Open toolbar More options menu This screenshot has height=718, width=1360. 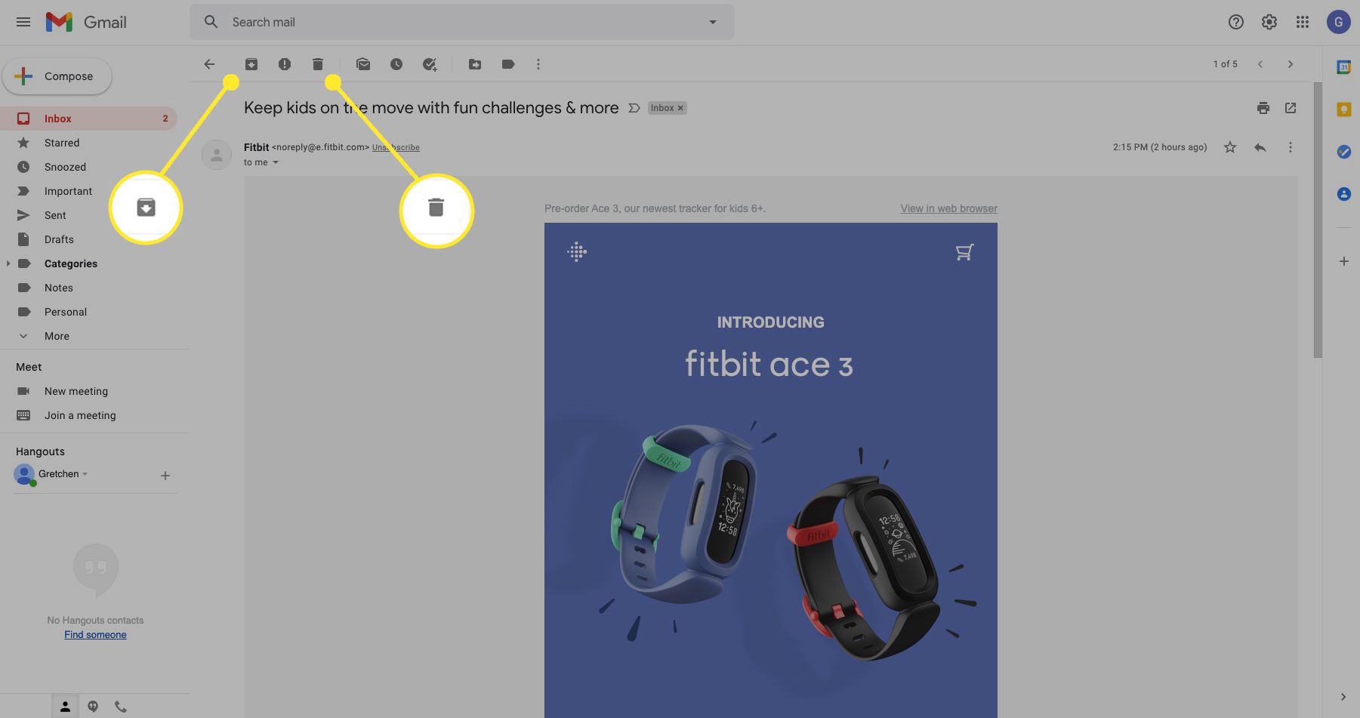point(538,64)
